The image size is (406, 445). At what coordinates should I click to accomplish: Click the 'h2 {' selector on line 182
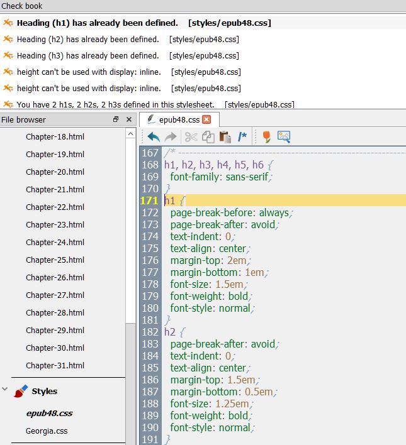[174, 332]
